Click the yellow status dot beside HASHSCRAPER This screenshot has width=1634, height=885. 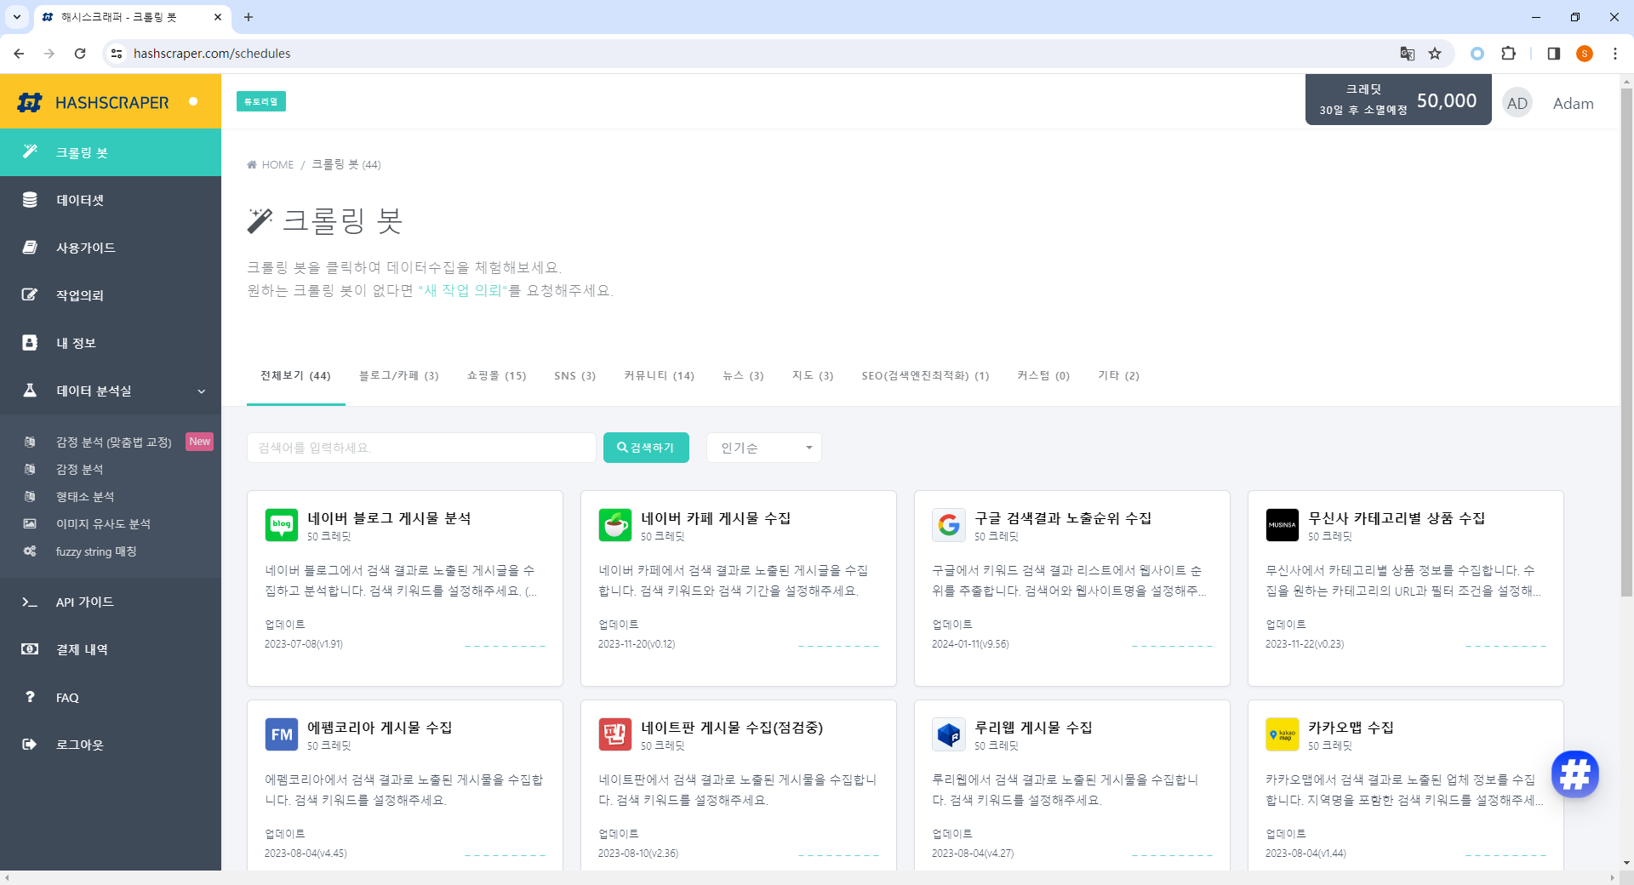point(193,101)
